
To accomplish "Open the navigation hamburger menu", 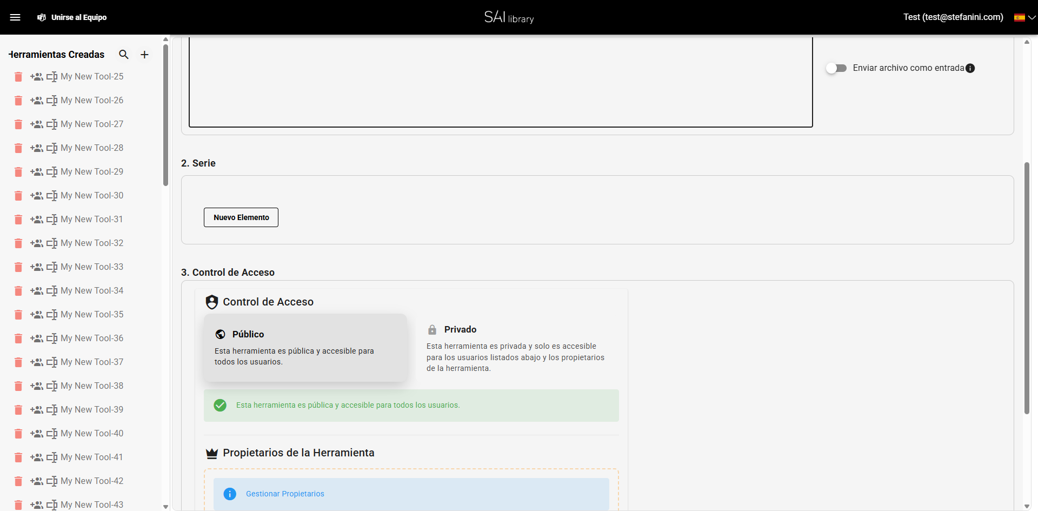I will 16,17.
